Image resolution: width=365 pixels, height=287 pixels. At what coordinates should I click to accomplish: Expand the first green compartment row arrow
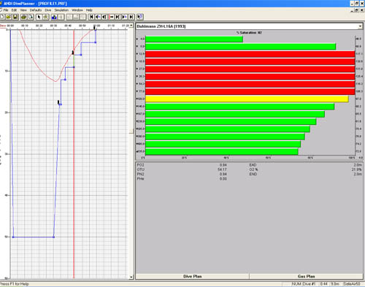tap(137, 39)
